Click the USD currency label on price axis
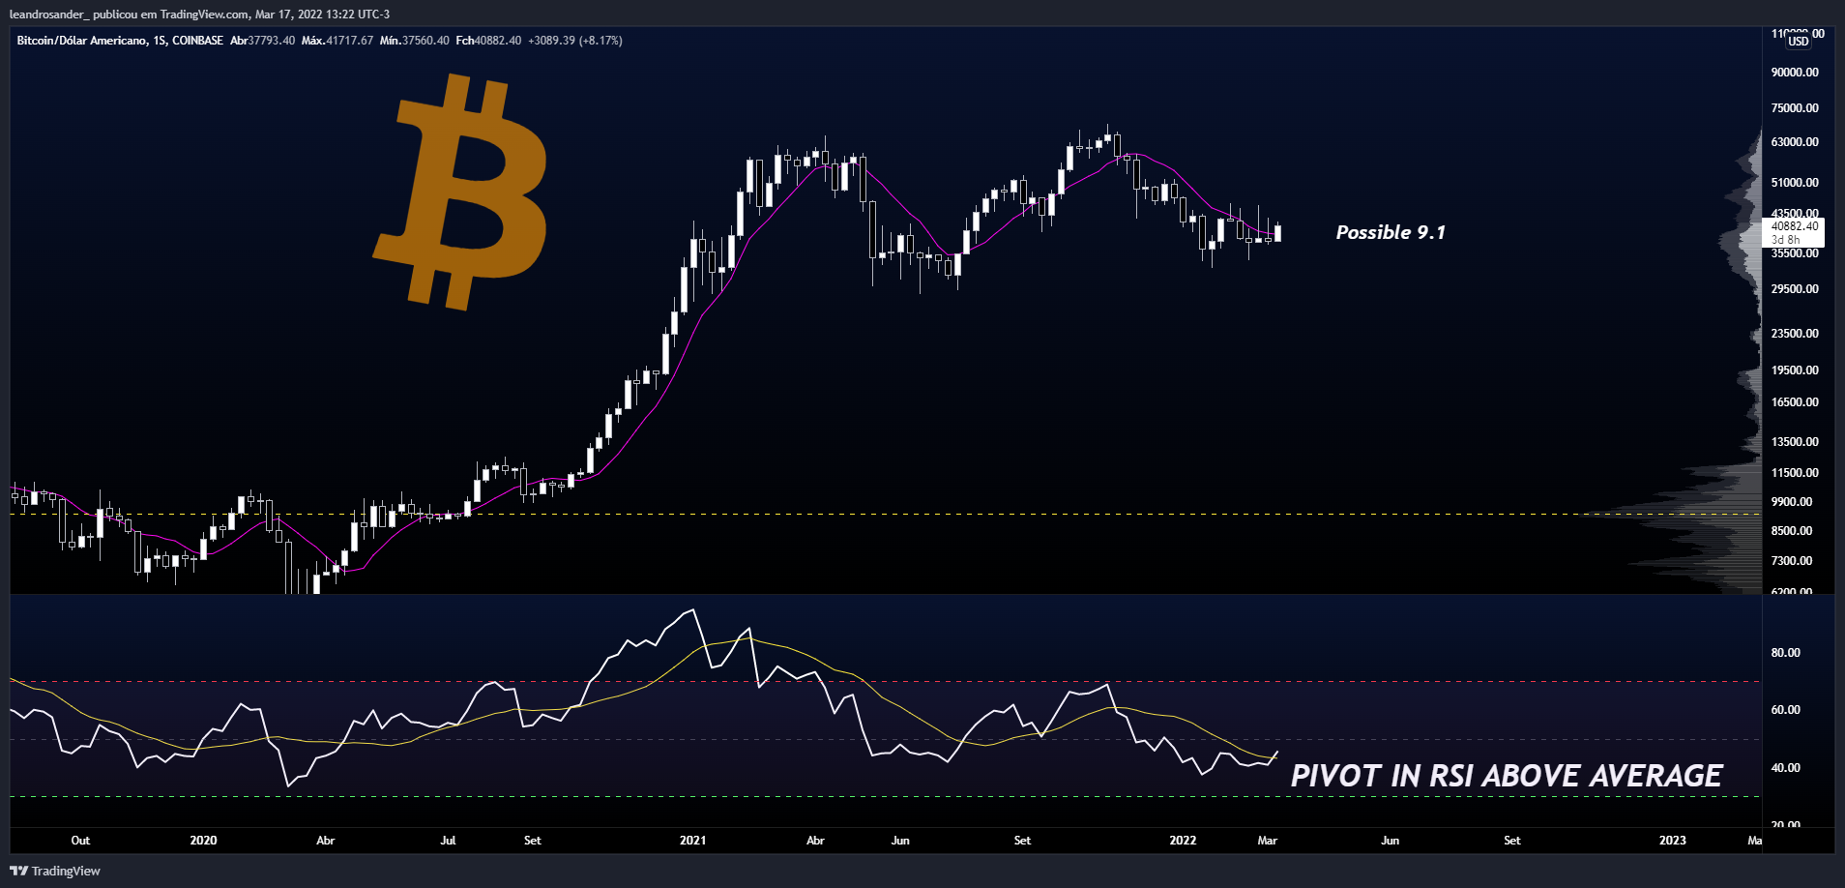 pyautogui.click(x=1798, y=41)
